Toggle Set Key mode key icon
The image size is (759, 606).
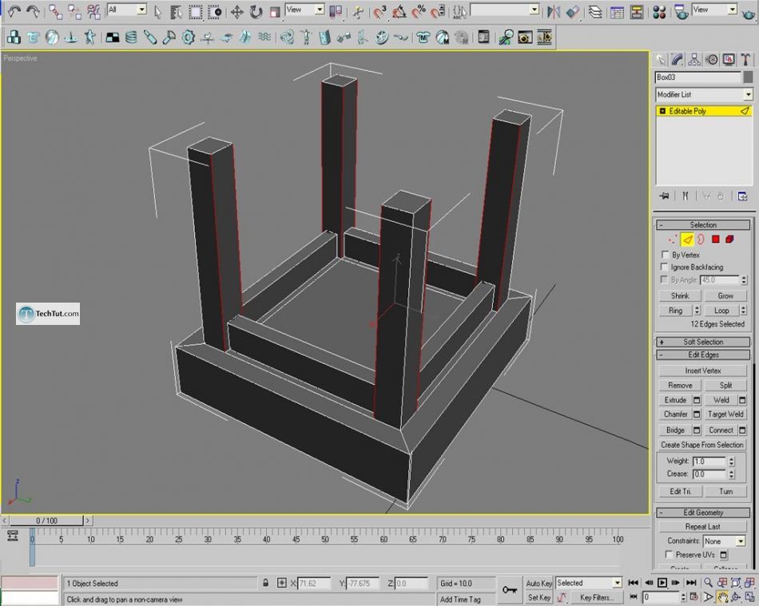509,589
